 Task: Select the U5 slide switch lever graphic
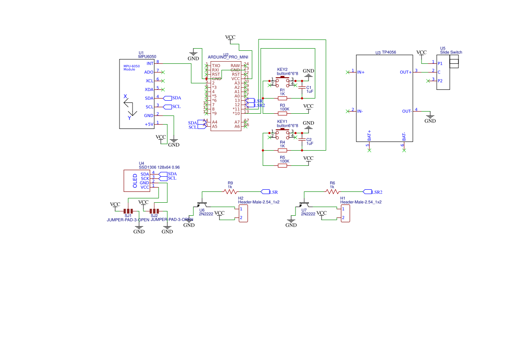[x=454, y=62]
